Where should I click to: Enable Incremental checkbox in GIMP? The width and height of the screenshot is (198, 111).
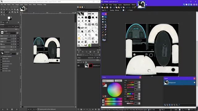1,66
